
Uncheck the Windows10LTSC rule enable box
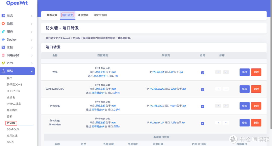(202, 89)
